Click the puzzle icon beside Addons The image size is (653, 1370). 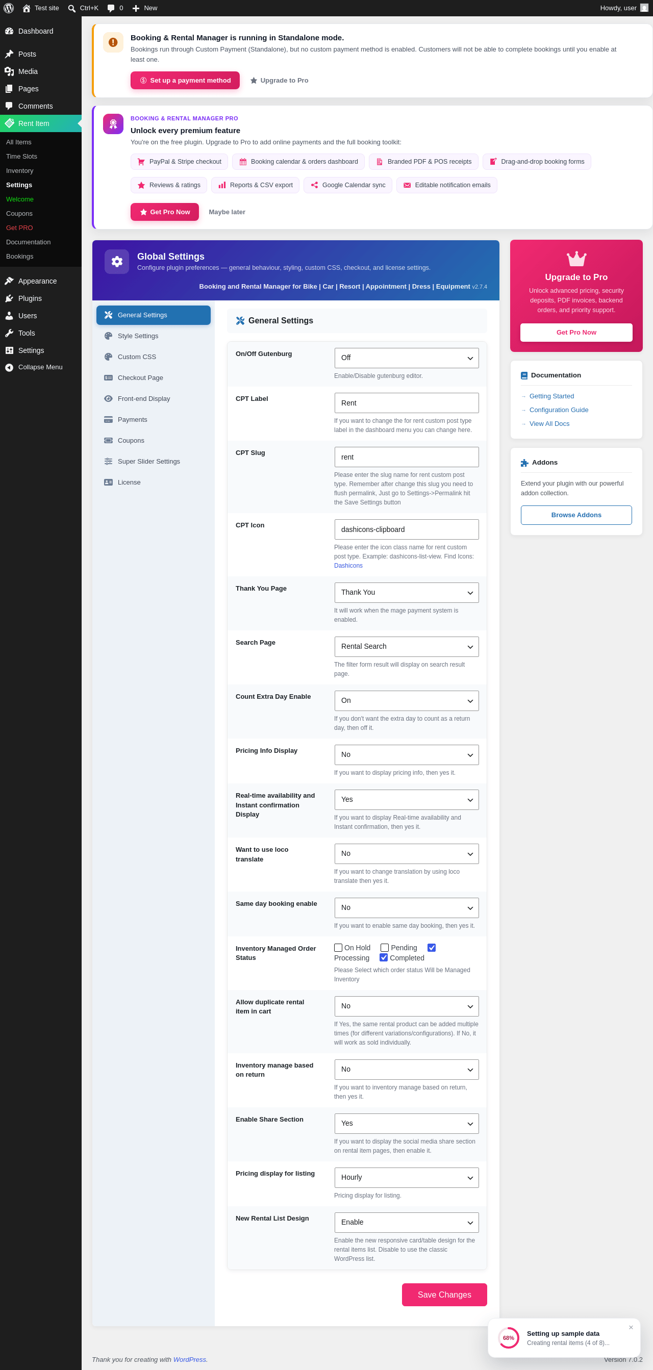(x=524, y=463)
